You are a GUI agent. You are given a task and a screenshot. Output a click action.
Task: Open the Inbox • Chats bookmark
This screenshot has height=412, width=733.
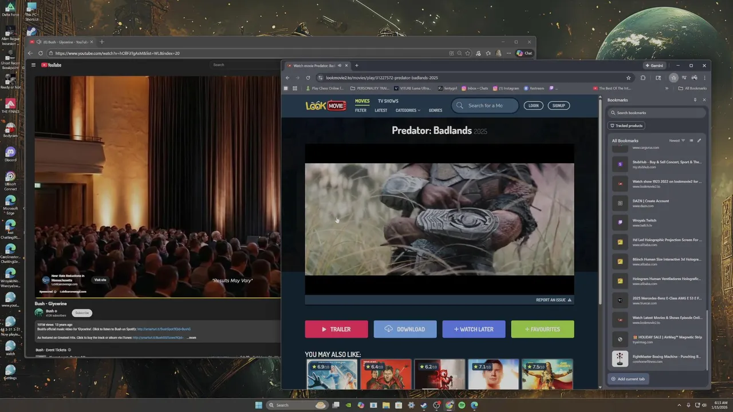point(475,88)
